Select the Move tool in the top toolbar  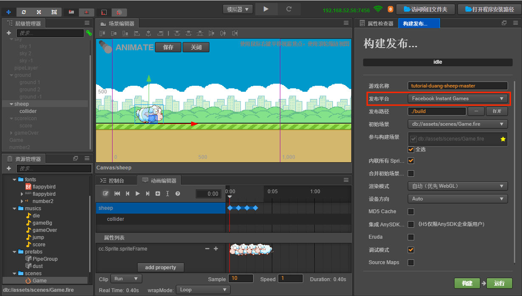tap(9, 12)
